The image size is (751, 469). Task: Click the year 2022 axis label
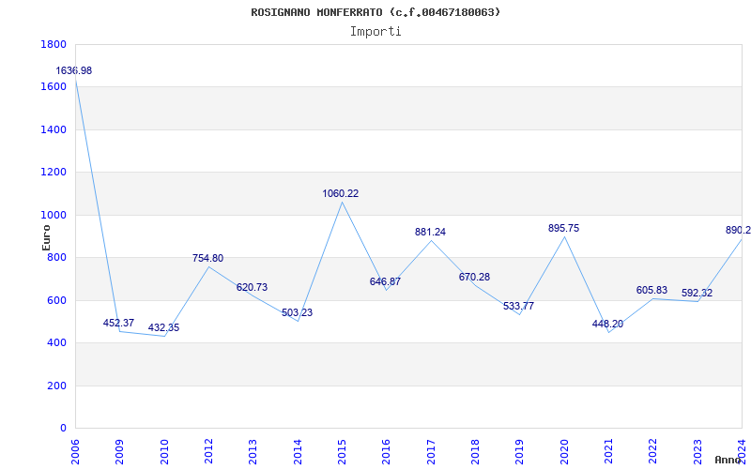coord(653,451)
